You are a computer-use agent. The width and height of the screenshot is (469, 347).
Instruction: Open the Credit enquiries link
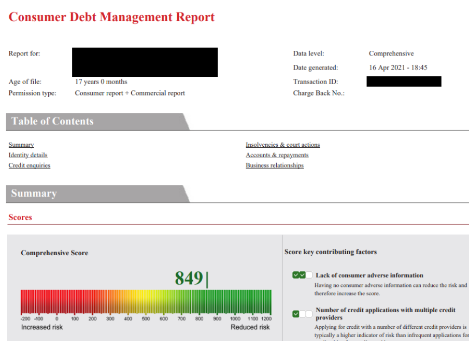[x=30, y=165]
